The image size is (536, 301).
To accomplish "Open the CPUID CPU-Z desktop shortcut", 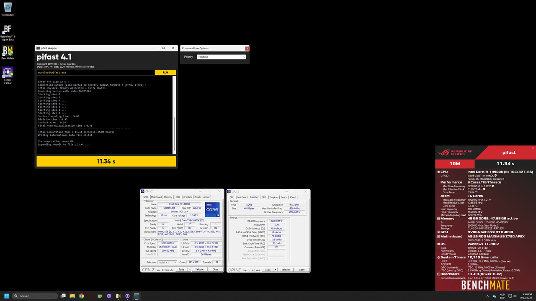I will 8,76.
